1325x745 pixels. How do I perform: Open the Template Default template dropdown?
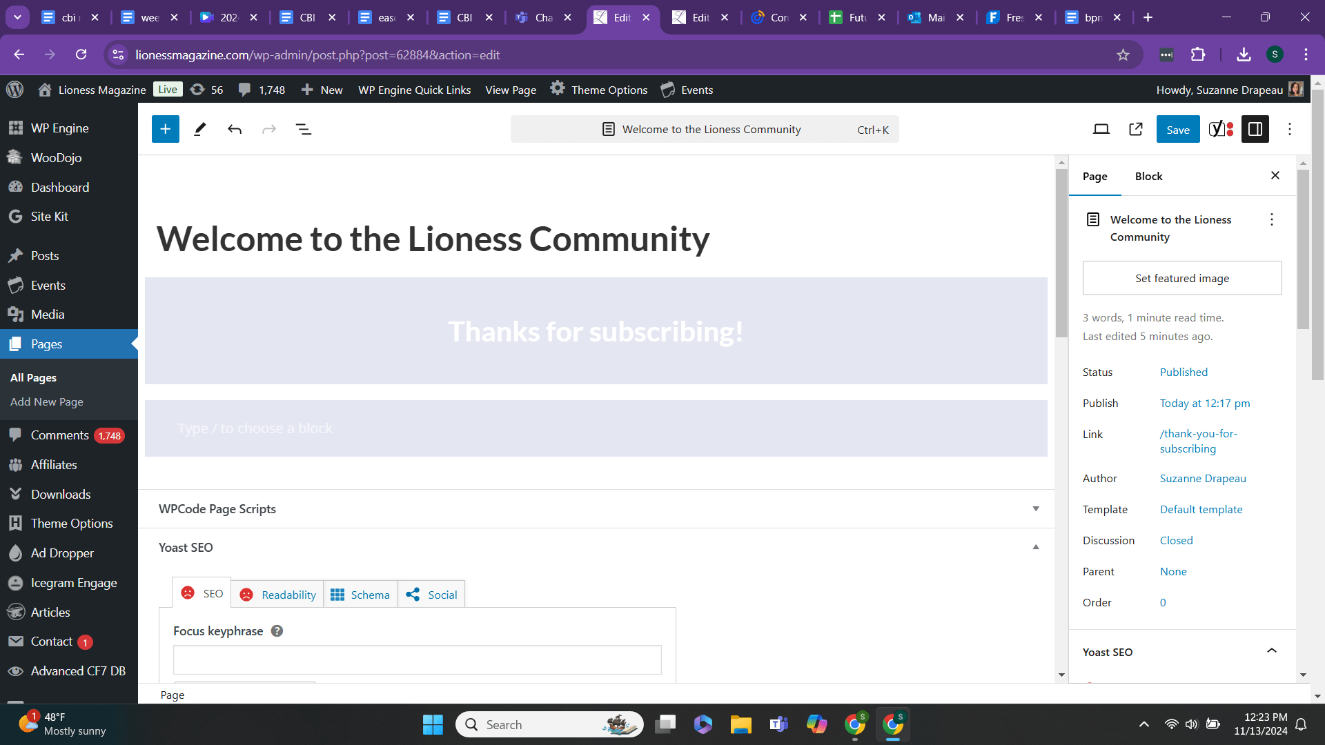(x=1201, y=509)
